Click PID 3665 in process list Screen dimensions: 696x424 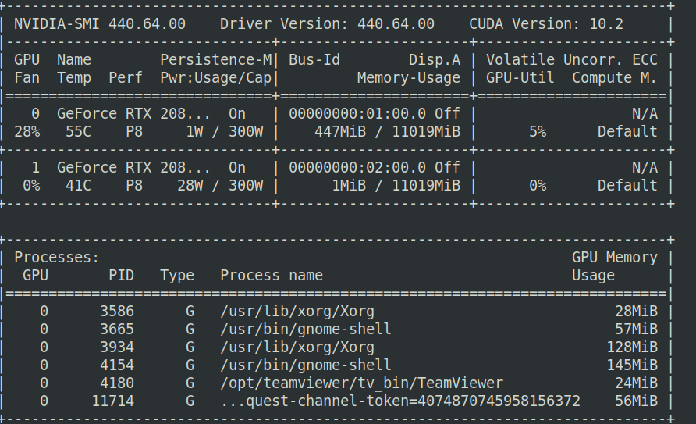(117, 330)
